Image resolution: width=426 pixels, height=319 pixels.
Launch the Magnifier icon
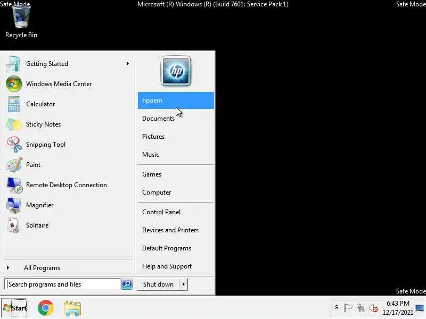click(x=14, y=205)
